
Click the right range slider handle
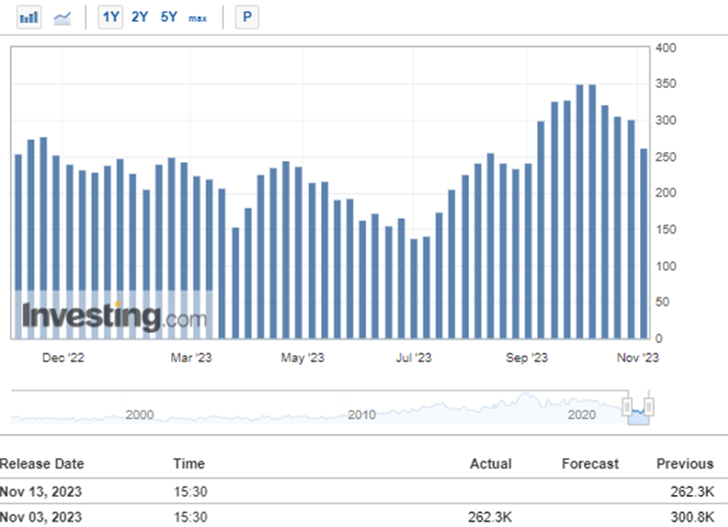648,407
